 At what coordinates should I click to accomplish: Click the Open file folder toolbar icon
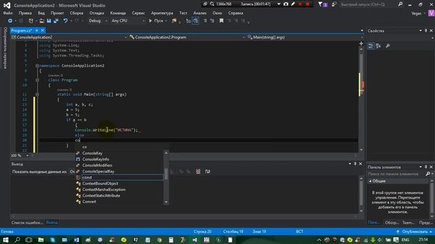41,21
